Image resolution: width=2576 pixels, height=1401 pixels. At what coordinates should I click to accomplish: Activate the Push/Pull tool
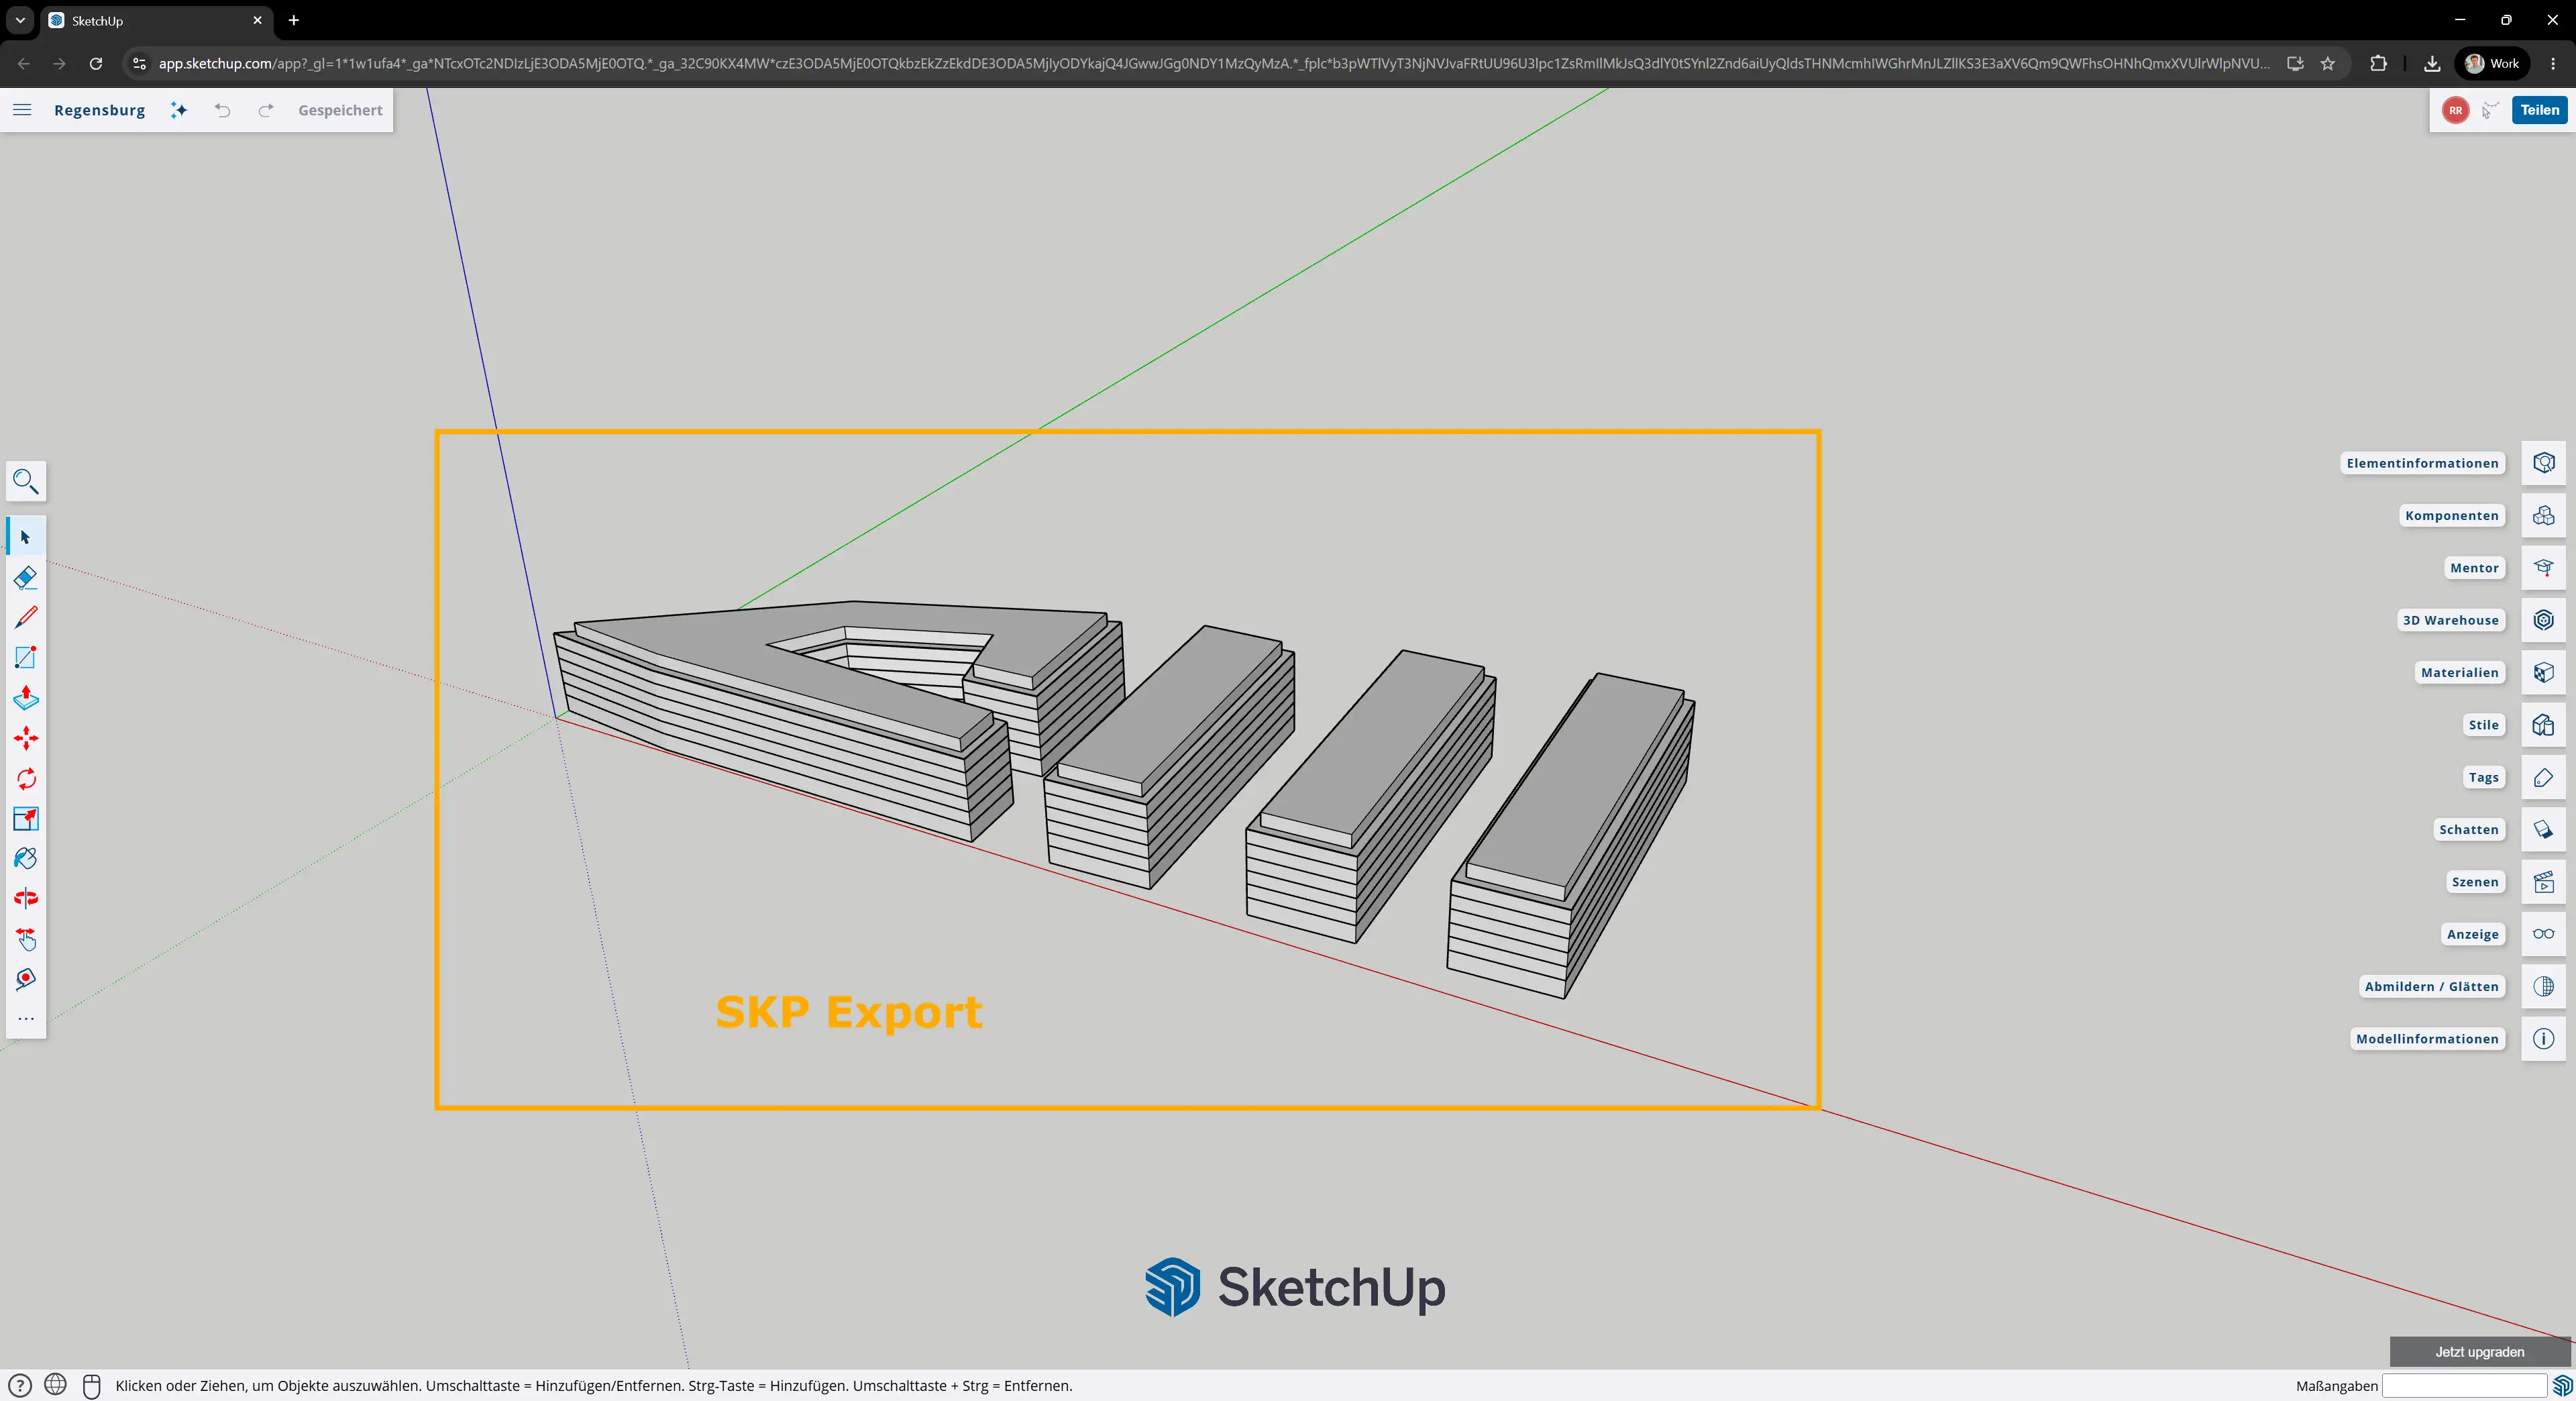tap(26, 698)
